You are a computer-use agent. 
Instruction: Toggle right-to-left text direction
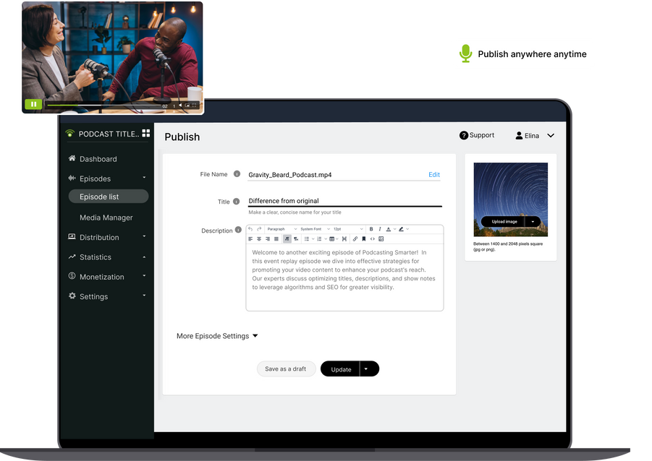click(296, 238)
